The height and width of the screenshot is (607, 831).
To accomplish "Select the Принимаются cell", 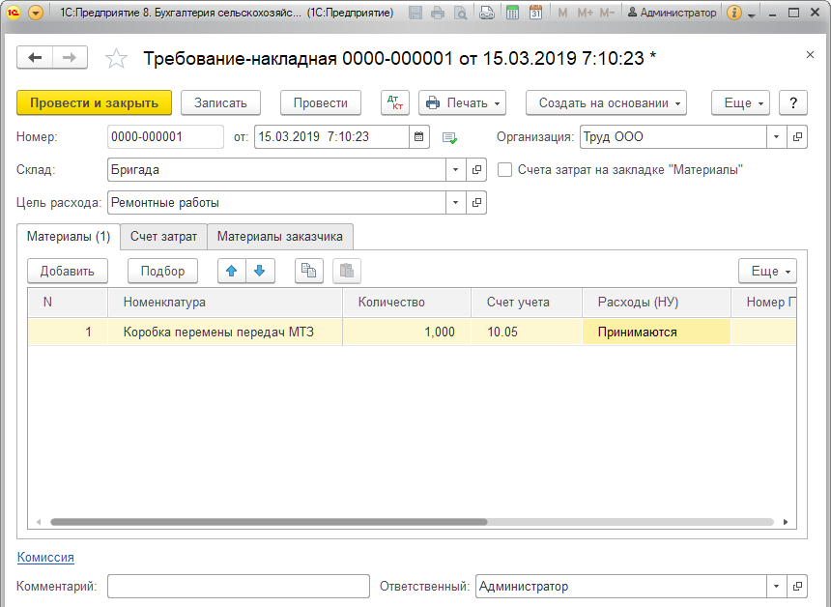I will (x=656, y=332).
